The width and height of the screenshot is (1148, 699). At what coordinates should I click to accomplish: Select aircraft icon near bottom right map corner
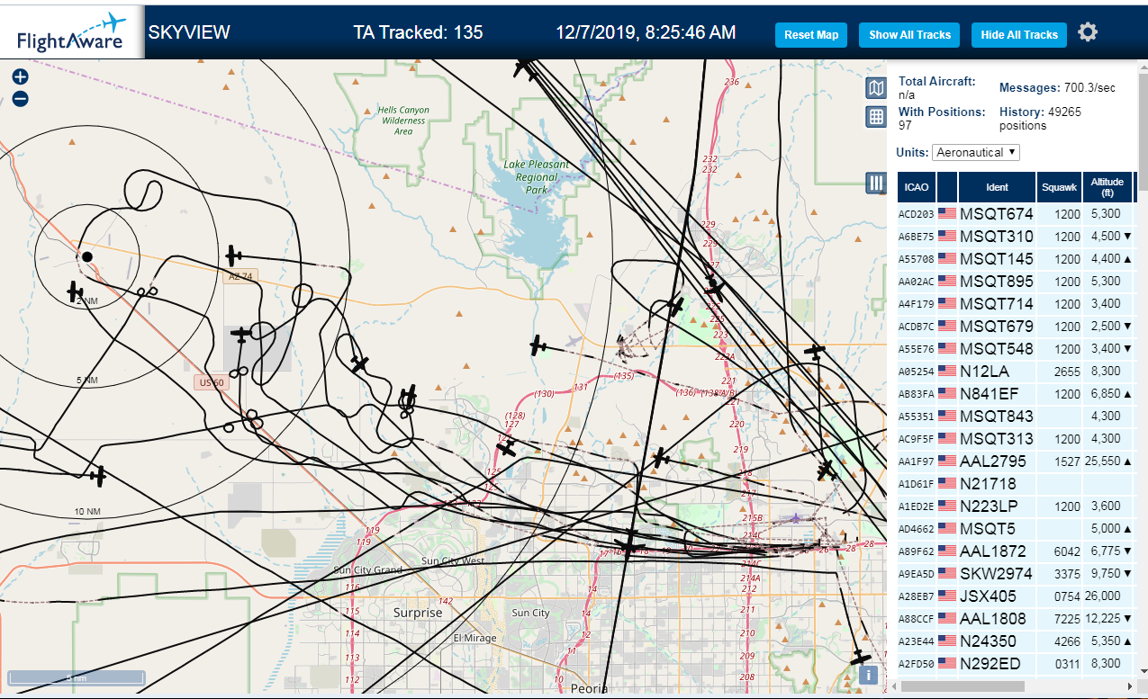tap(861, 658)
